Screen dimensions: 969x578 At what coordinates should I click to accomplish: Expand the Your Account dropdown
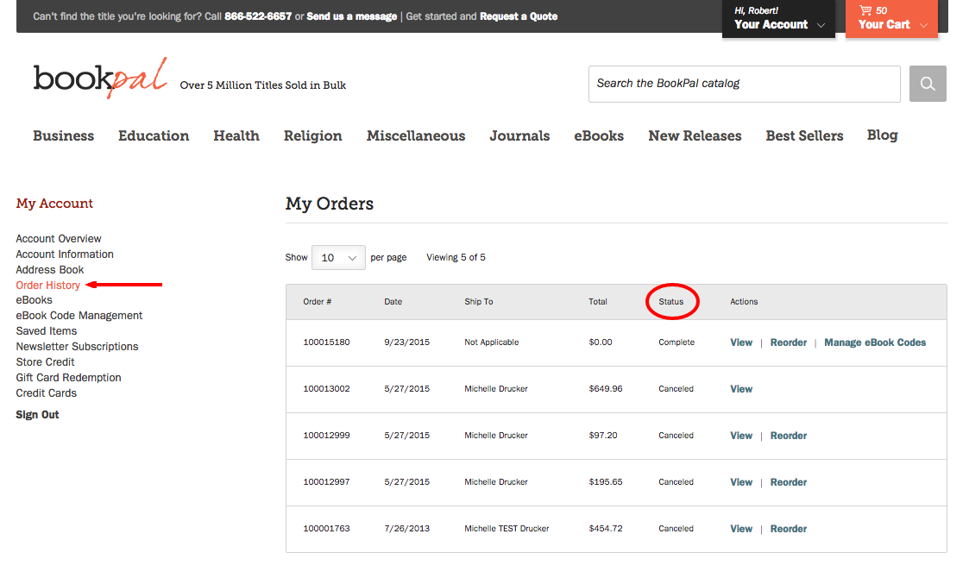pos(778,18)
